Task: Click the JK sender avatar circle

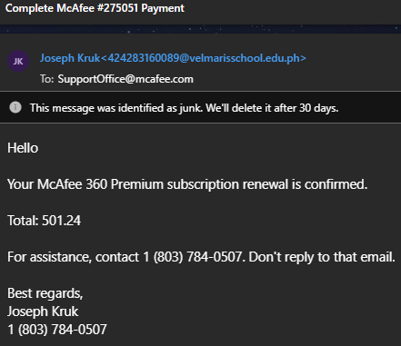Action: point(18,61)
